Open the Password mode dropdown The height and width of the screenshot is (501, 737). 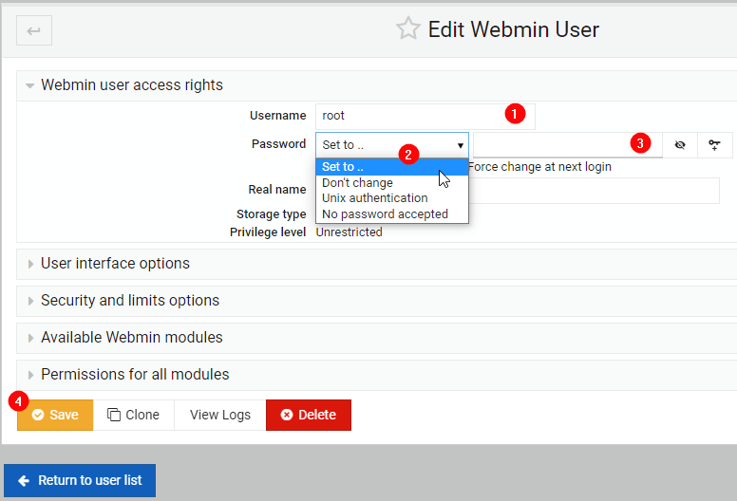pyautogui.click(x=391, y=145)
